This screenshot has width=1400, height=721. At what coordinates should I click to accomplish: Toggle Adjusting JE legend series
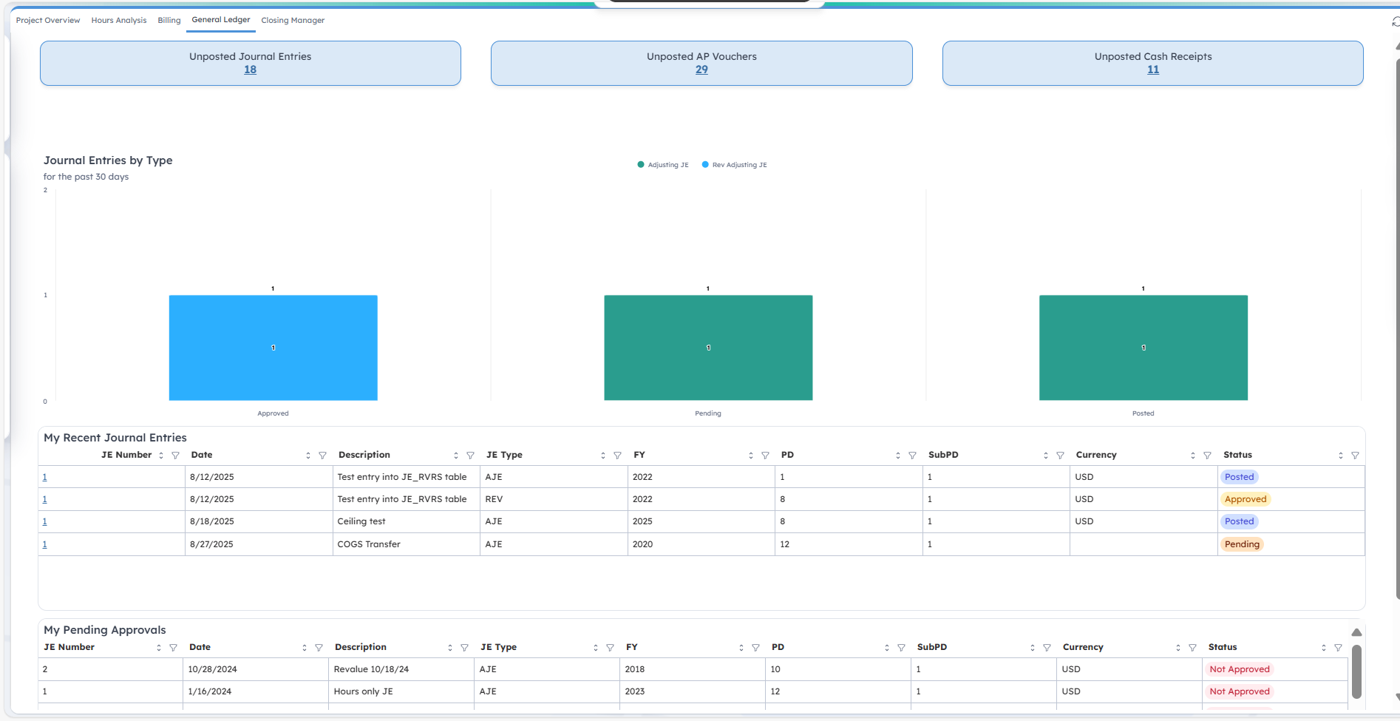pos(663,165)
